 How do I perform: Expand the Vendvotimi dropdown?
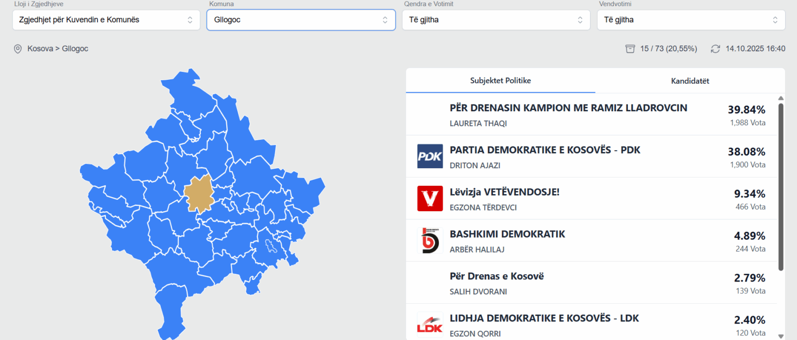point(691,20)
